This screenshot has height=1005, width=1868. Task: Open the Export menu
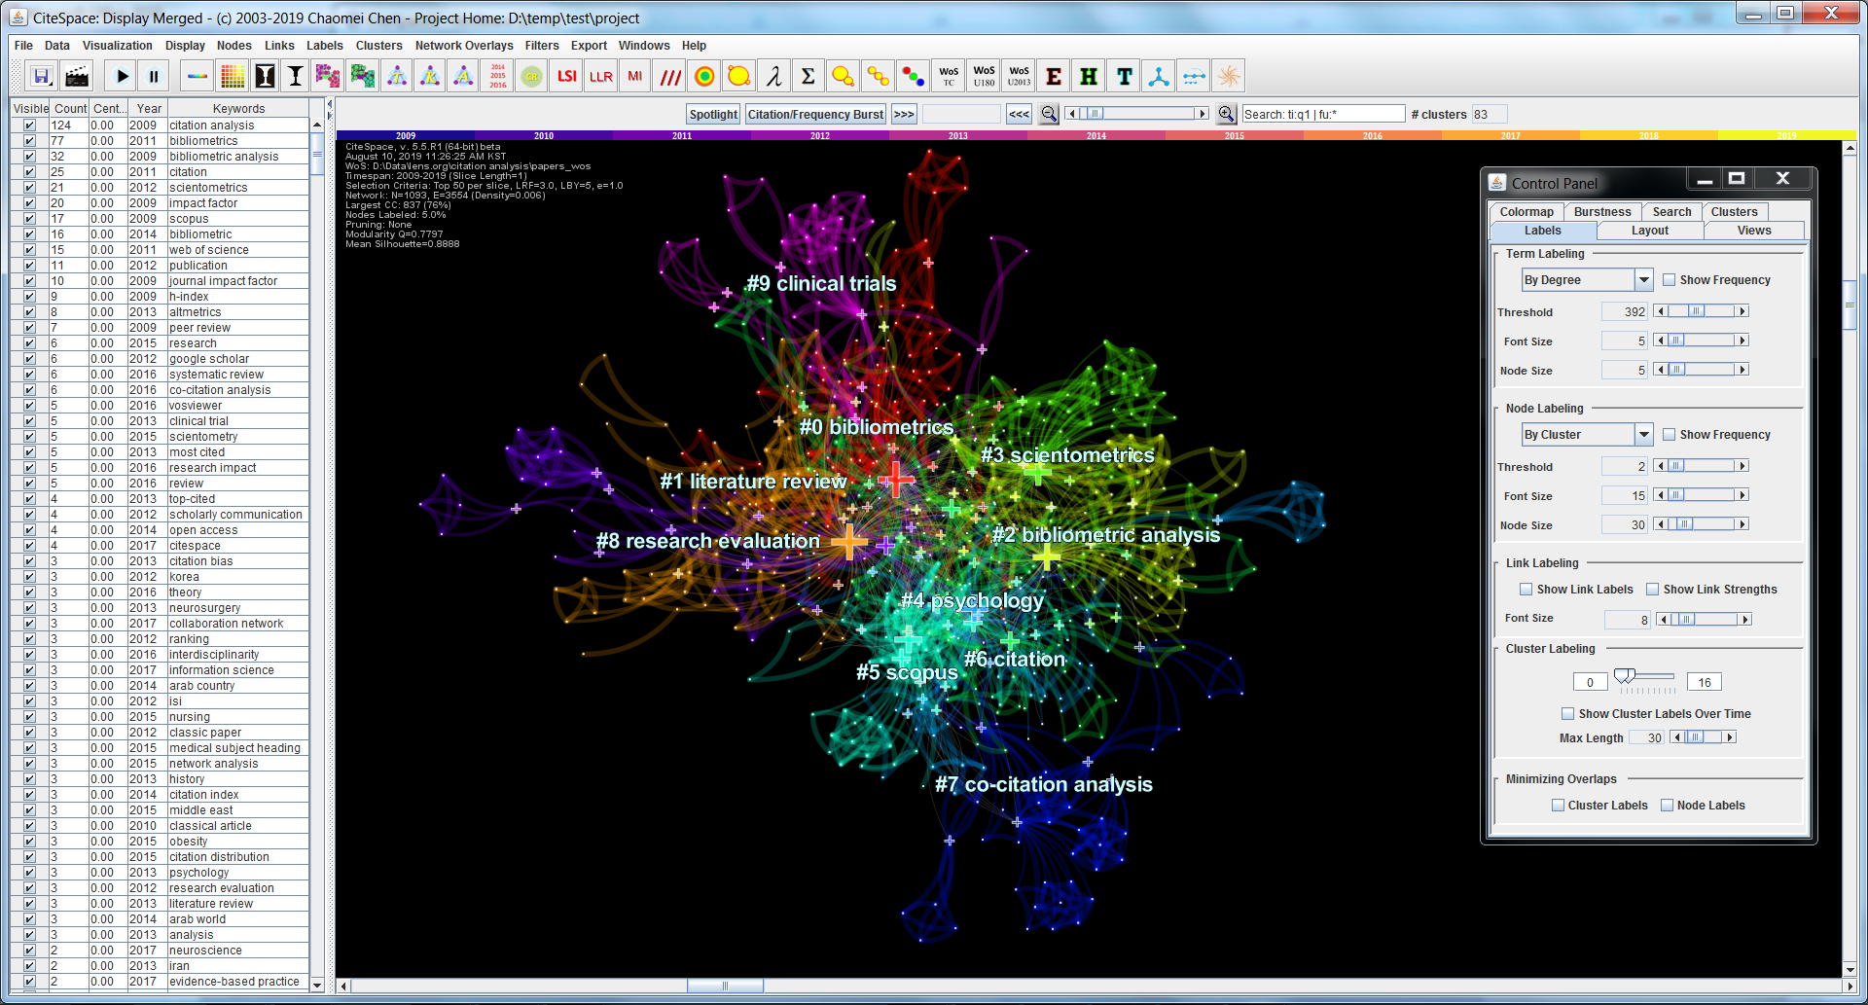tap(589, 46)
